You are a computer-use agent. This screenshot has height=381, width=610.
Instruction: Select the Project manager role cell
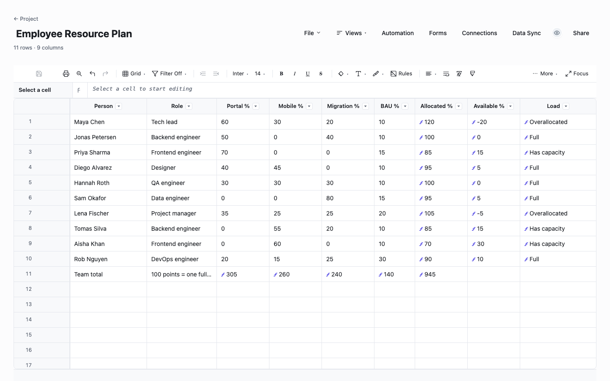tap(182, 213)
